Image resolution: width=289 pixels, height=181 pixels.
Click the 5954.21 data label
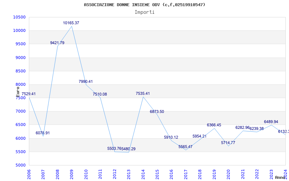coord(199,136)
